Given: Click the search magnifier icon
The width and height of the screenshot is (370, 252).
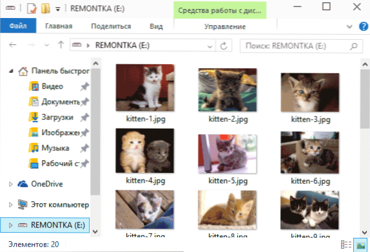Looking at the screenshot, I should point(353,46).
